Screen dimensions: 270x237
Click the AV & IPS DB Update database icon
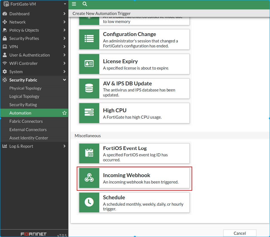(89, 88)
